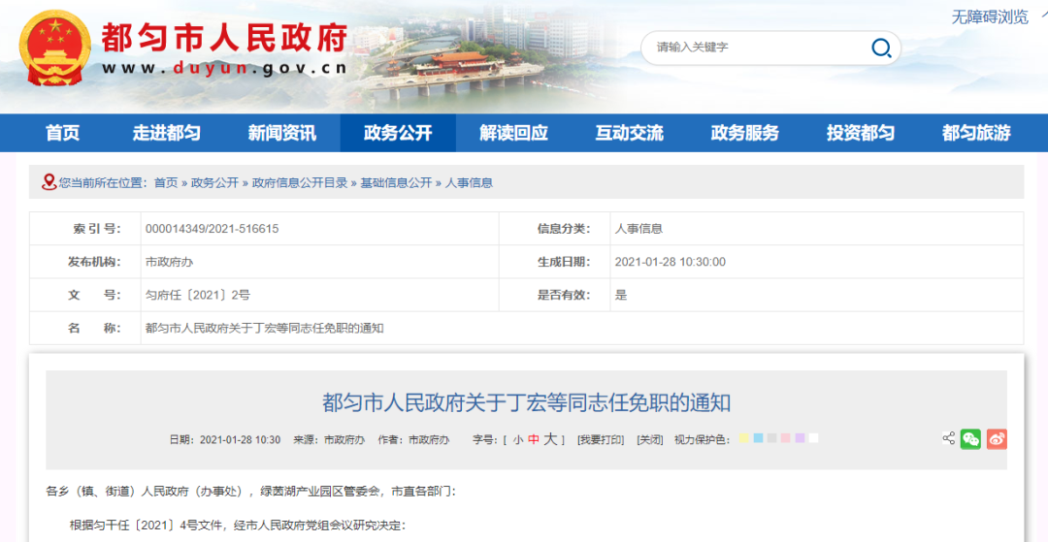Go to 人事信息 in the breadcrumb
1048x542 pixels.
(x=470, y=182)
